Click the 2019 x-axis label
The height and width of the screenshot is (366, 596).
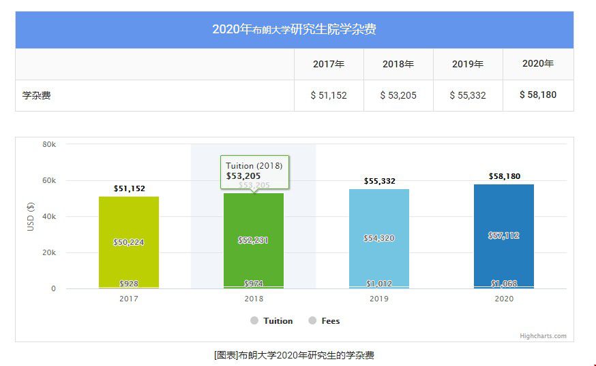(379, 299)
